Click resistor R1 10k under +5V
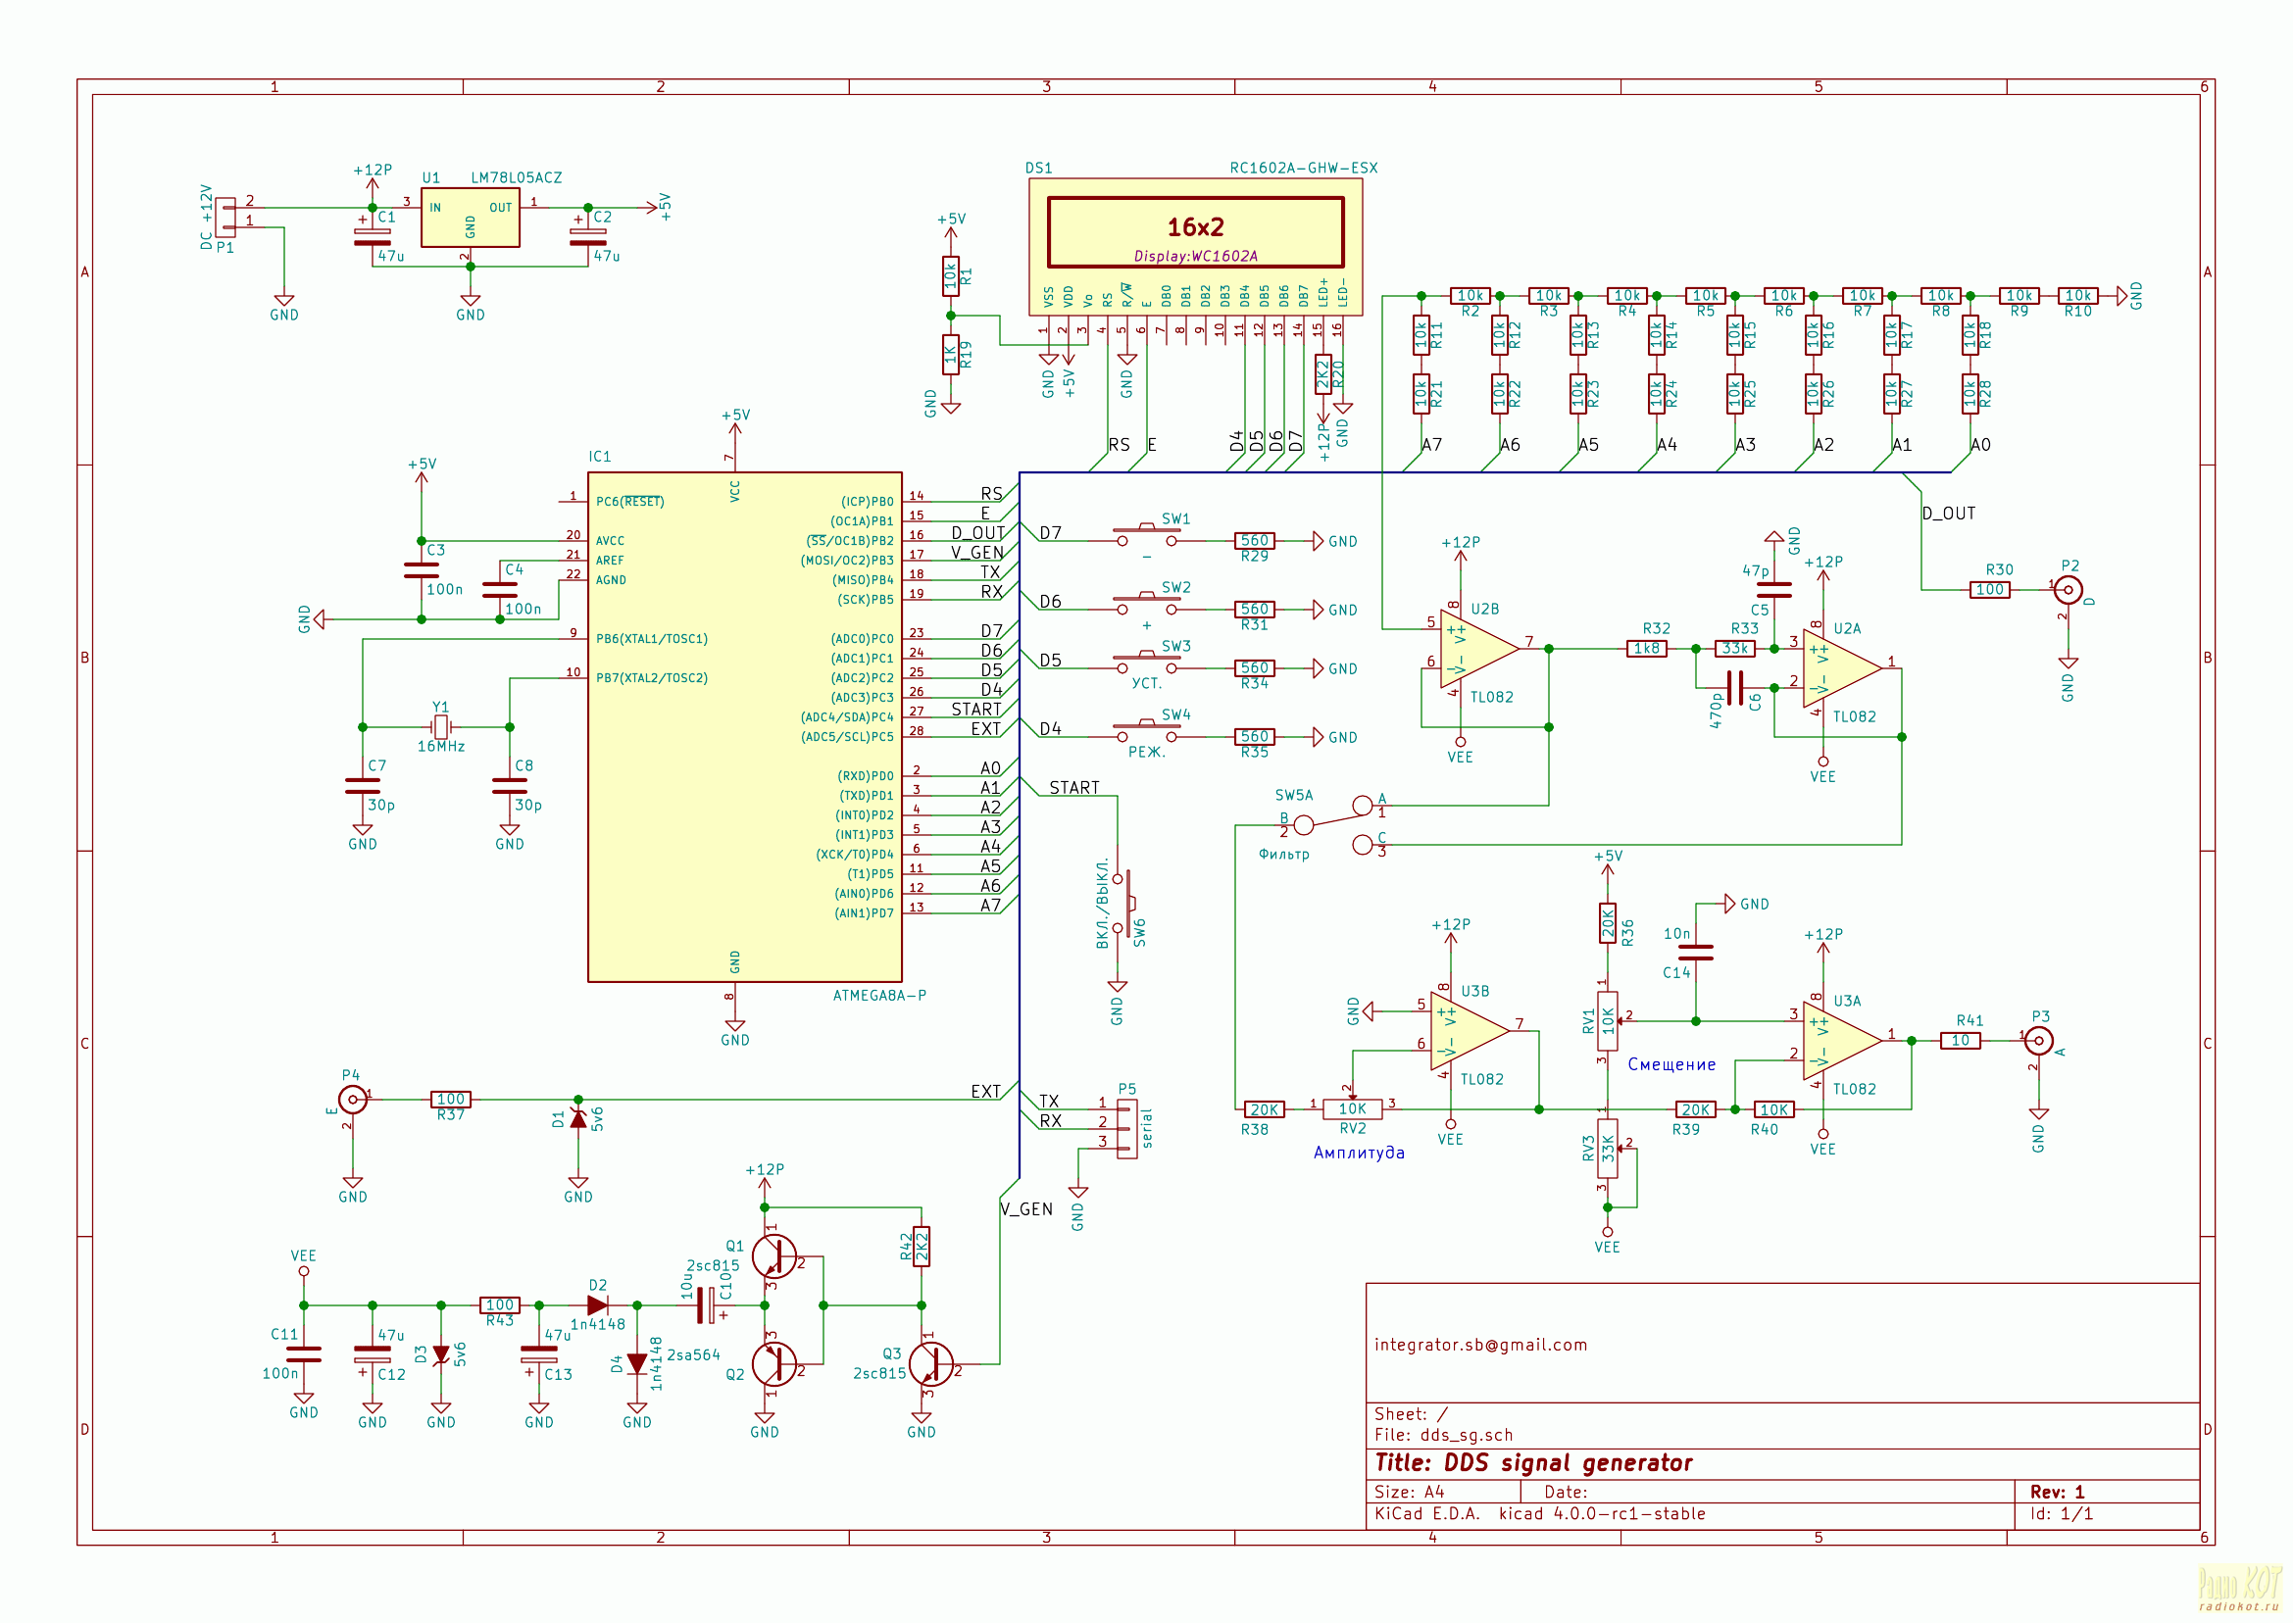The image size is (2293, 1623). point(951,275)
